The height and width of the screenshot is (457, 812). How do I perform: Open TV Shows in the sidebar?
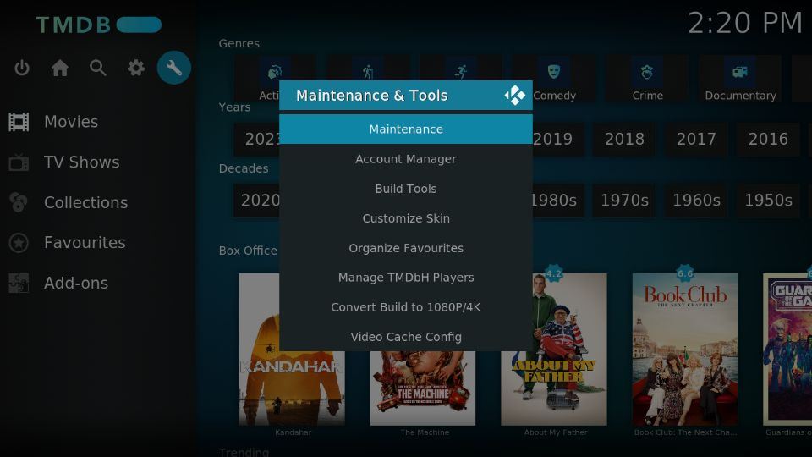pos(82,162)
